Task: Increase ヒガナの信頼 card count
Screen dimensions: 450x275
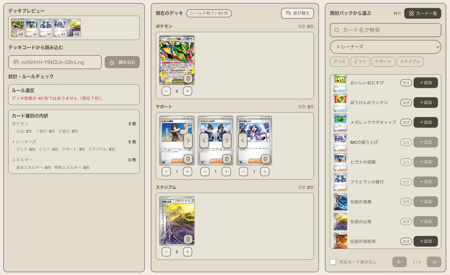Action: point(188,172)
